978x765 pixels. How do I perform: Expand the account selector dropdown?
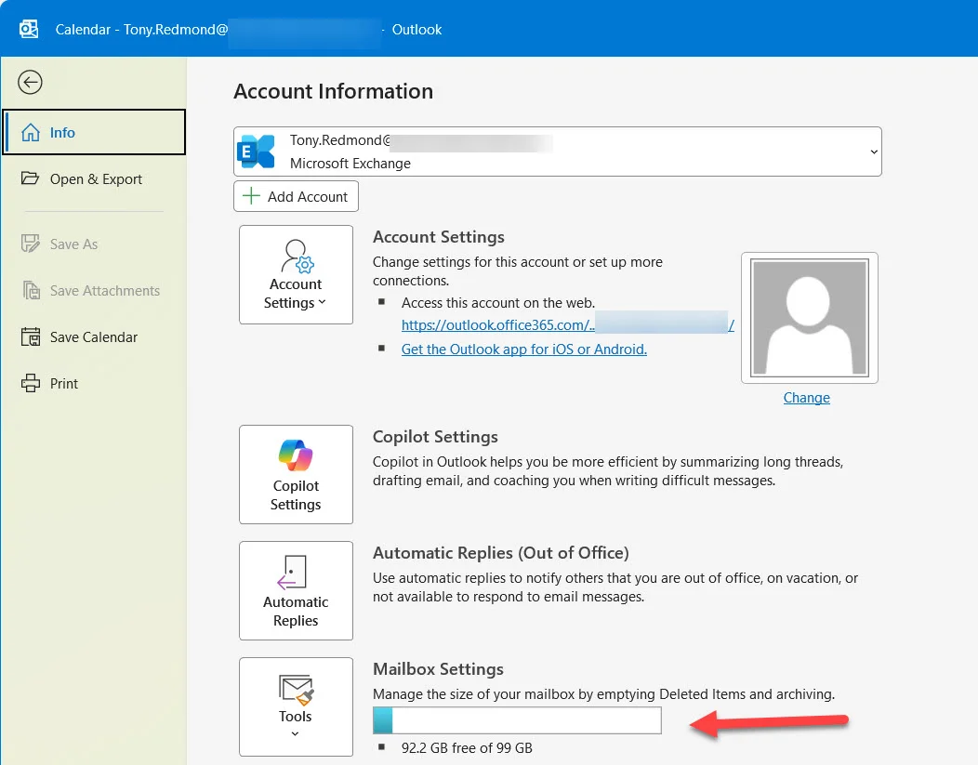874,152
